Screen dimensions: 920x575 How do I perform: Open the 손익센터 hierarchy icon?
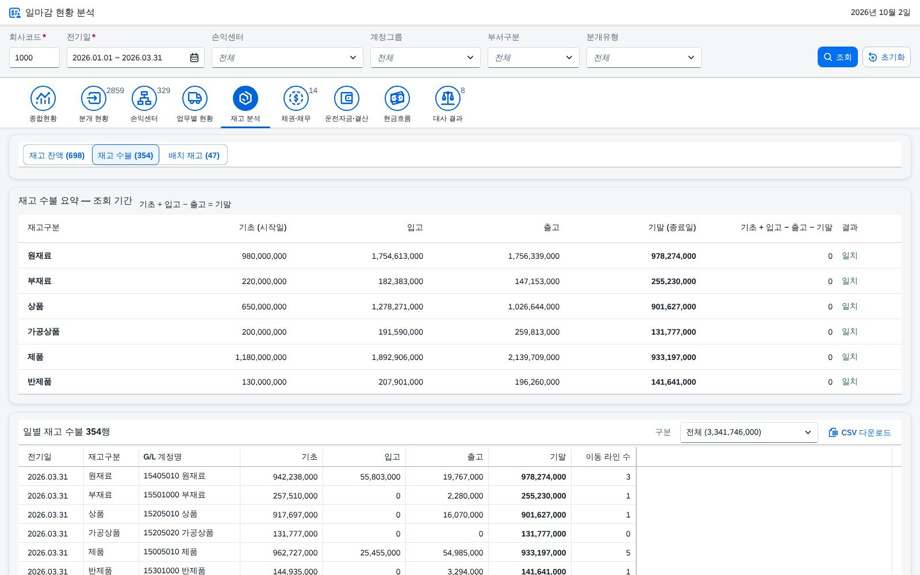tap(144, 98)
